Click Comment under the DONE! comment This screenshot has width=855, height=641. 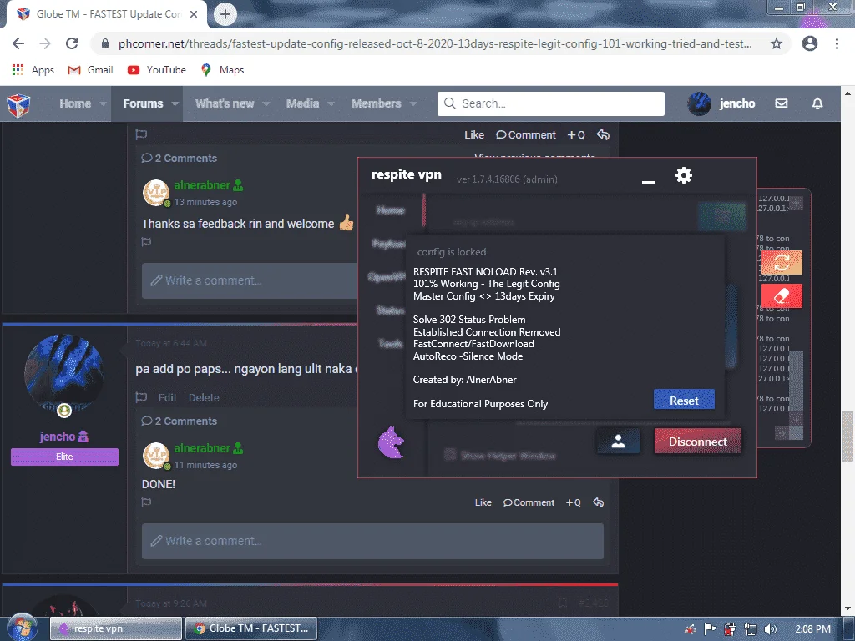click(529, 502)
